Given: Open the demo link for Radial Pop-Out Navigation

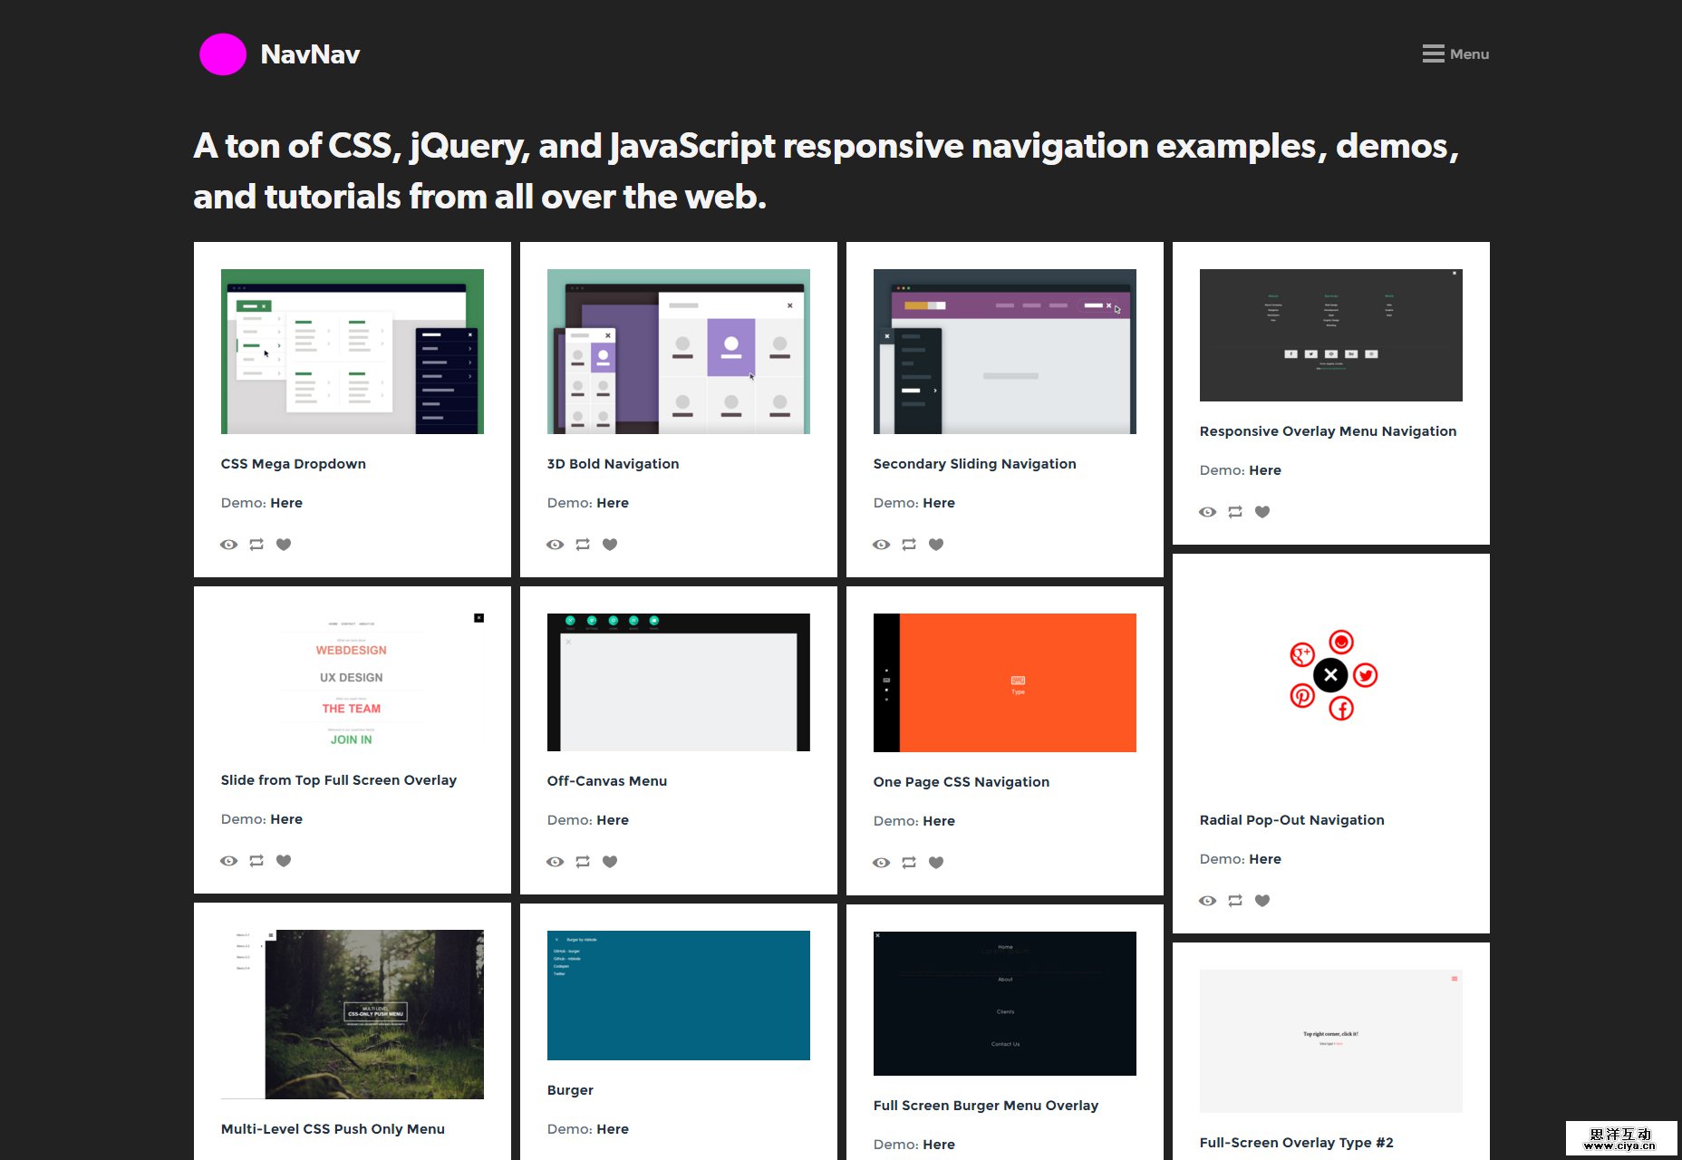Looking at the screenshot, I should pos(1264,858).
